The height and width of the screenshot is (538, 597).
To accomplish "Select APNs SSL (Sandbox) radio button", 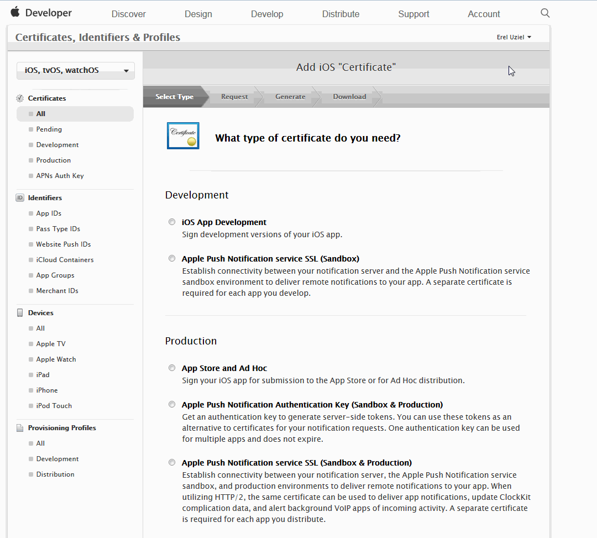I will 172,259.
